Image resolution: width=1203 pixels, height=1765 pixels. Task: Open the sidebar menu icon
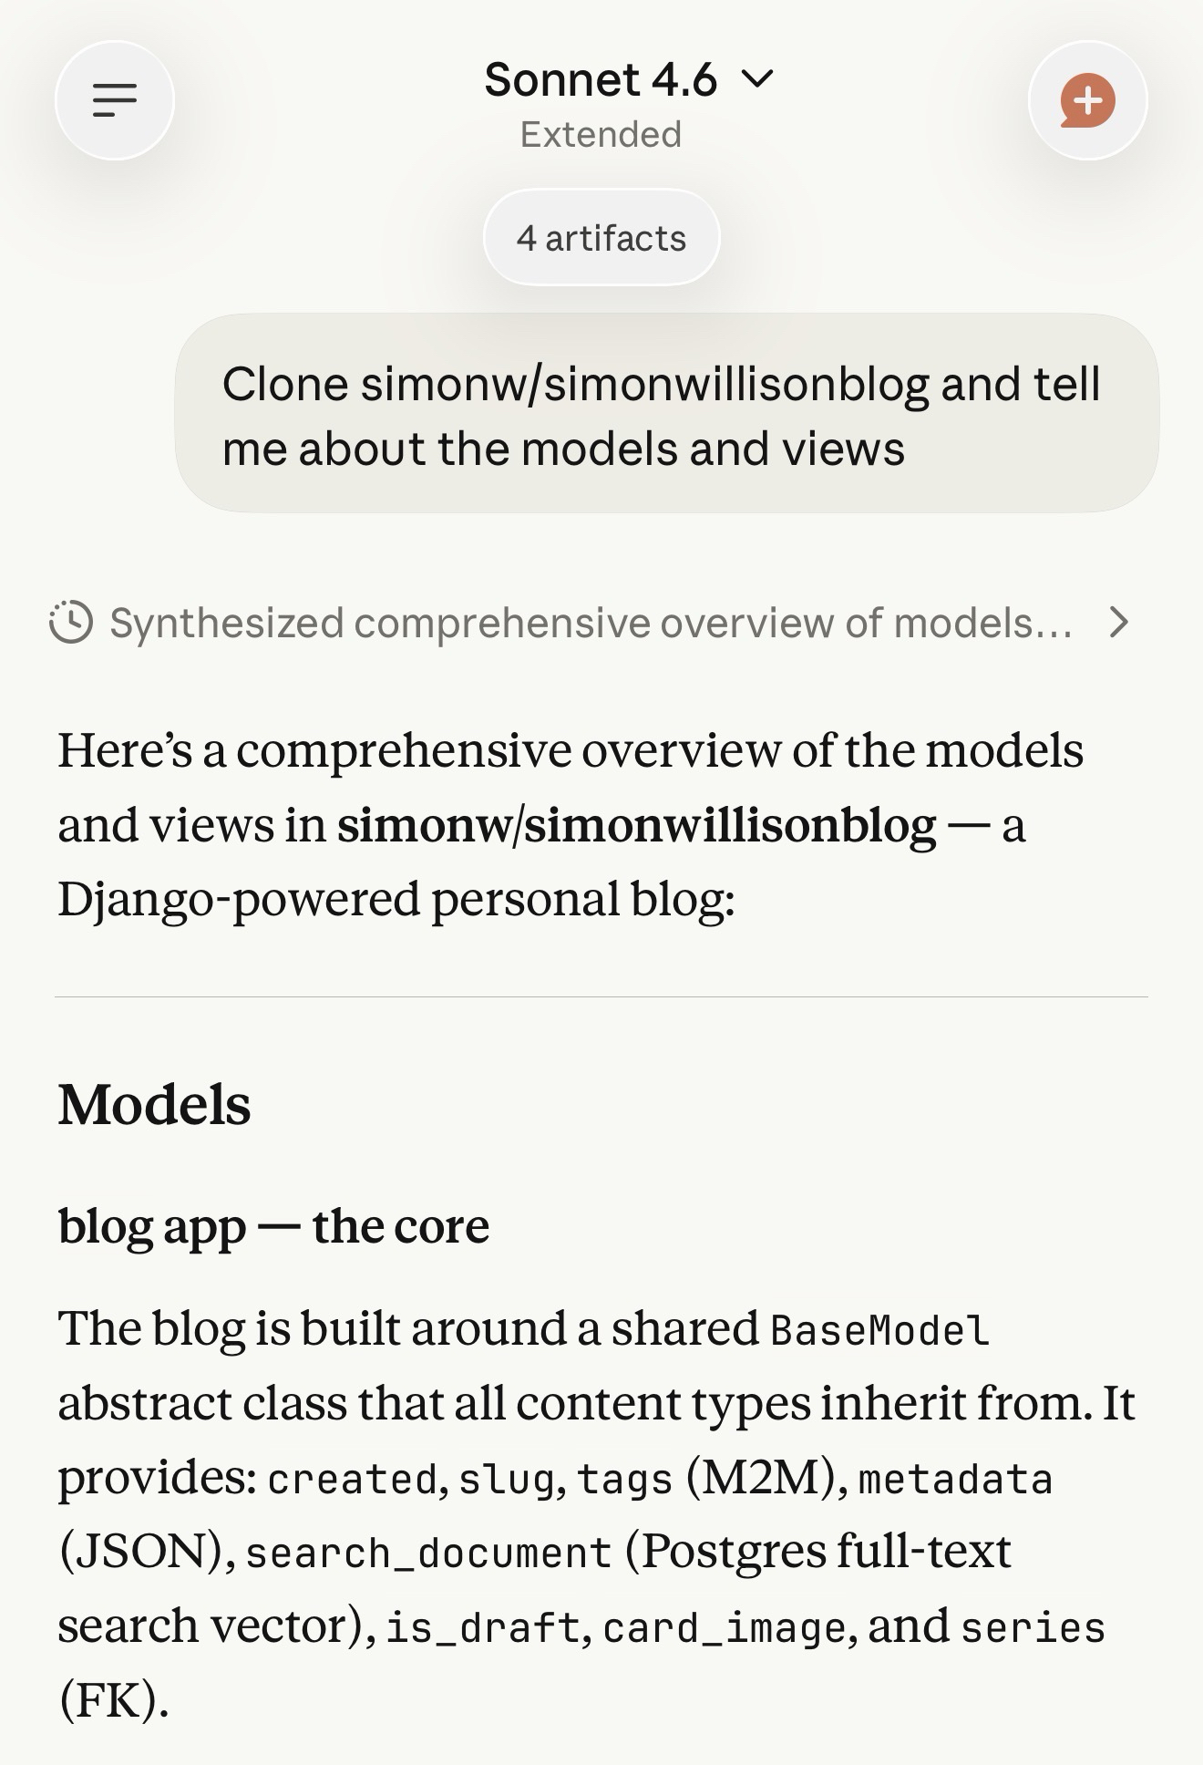tap(115, 100)
